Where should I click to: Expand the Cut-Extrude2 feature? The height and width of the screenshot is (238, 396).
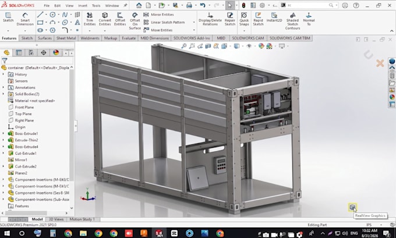pyautogui.click(x=3, y=166)
